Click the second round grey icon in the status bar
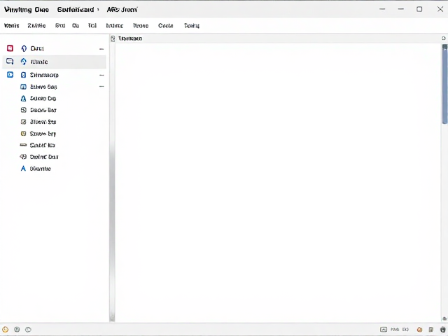The height and width of the screenshot is (336, 448). pos(17,330)
